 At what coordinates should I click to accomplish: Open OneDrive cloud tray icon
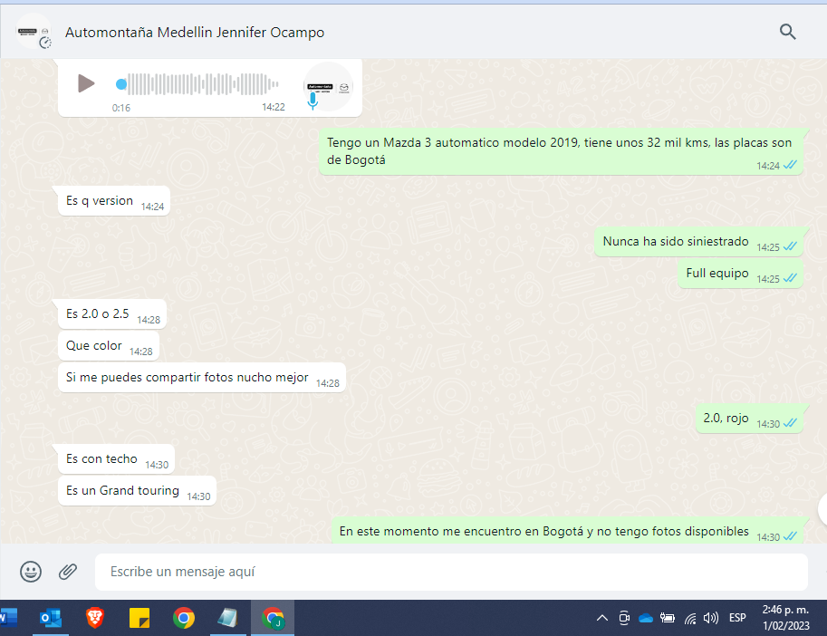[x=646, y=618]
